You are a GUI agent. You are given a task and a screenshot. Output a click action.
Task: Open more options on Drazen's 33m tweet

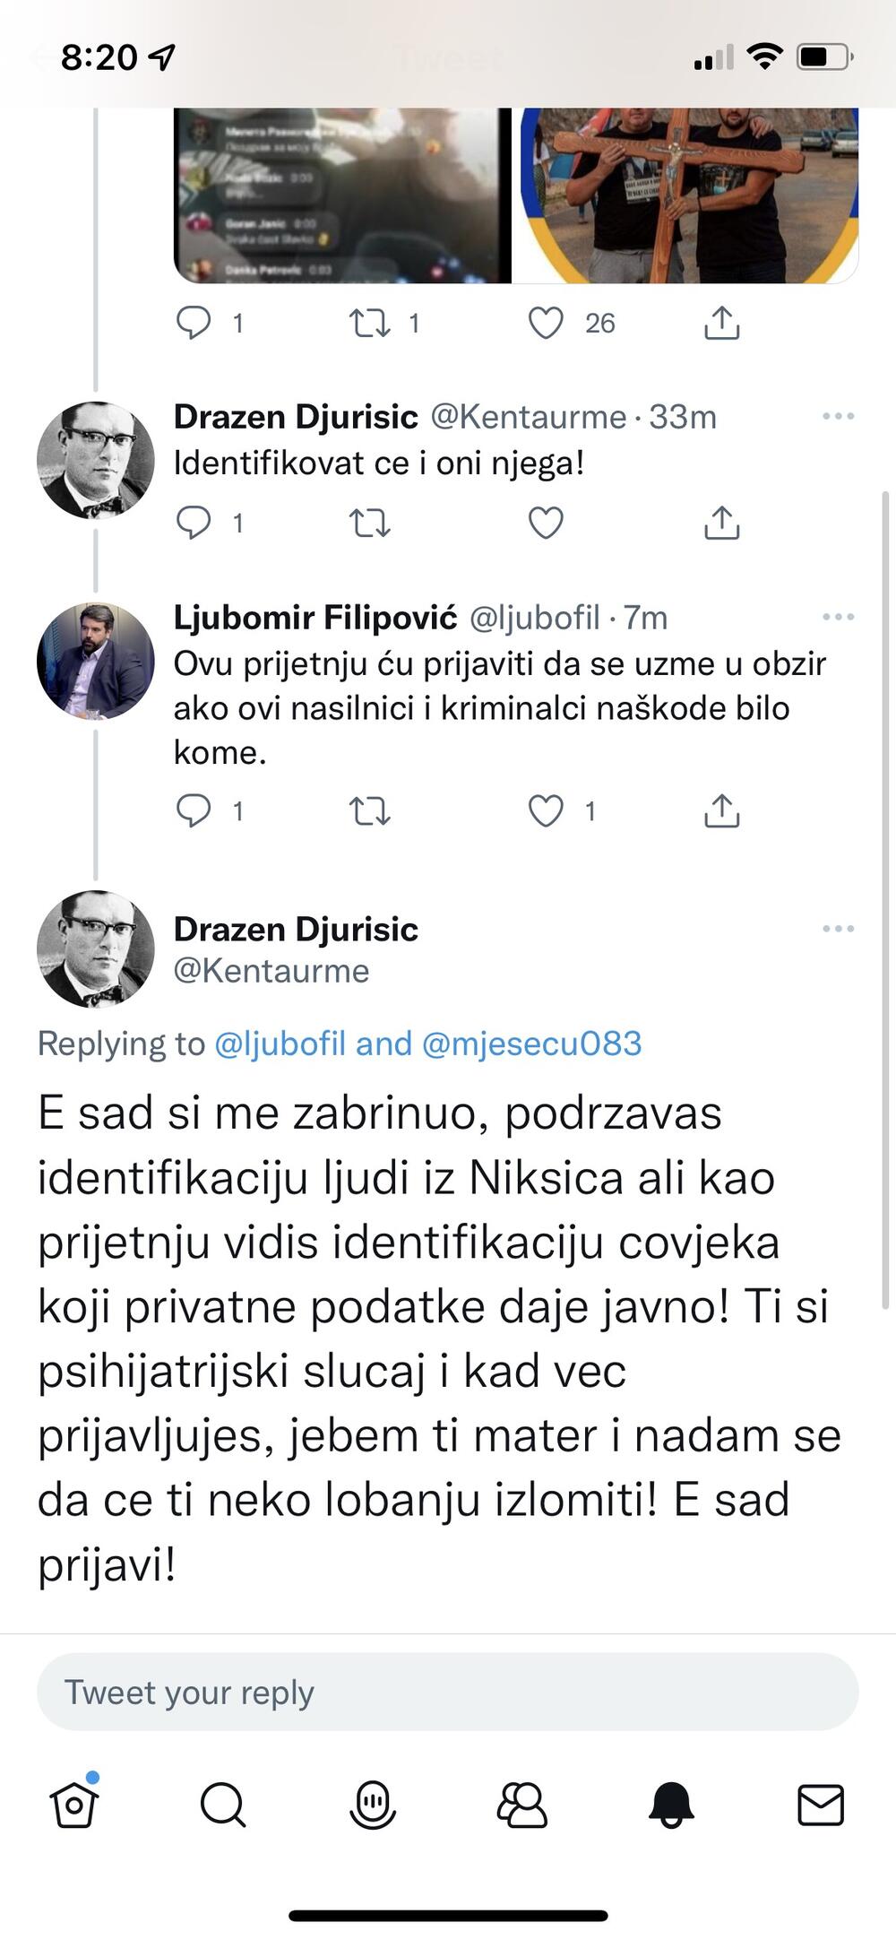(x=838, y=416)
